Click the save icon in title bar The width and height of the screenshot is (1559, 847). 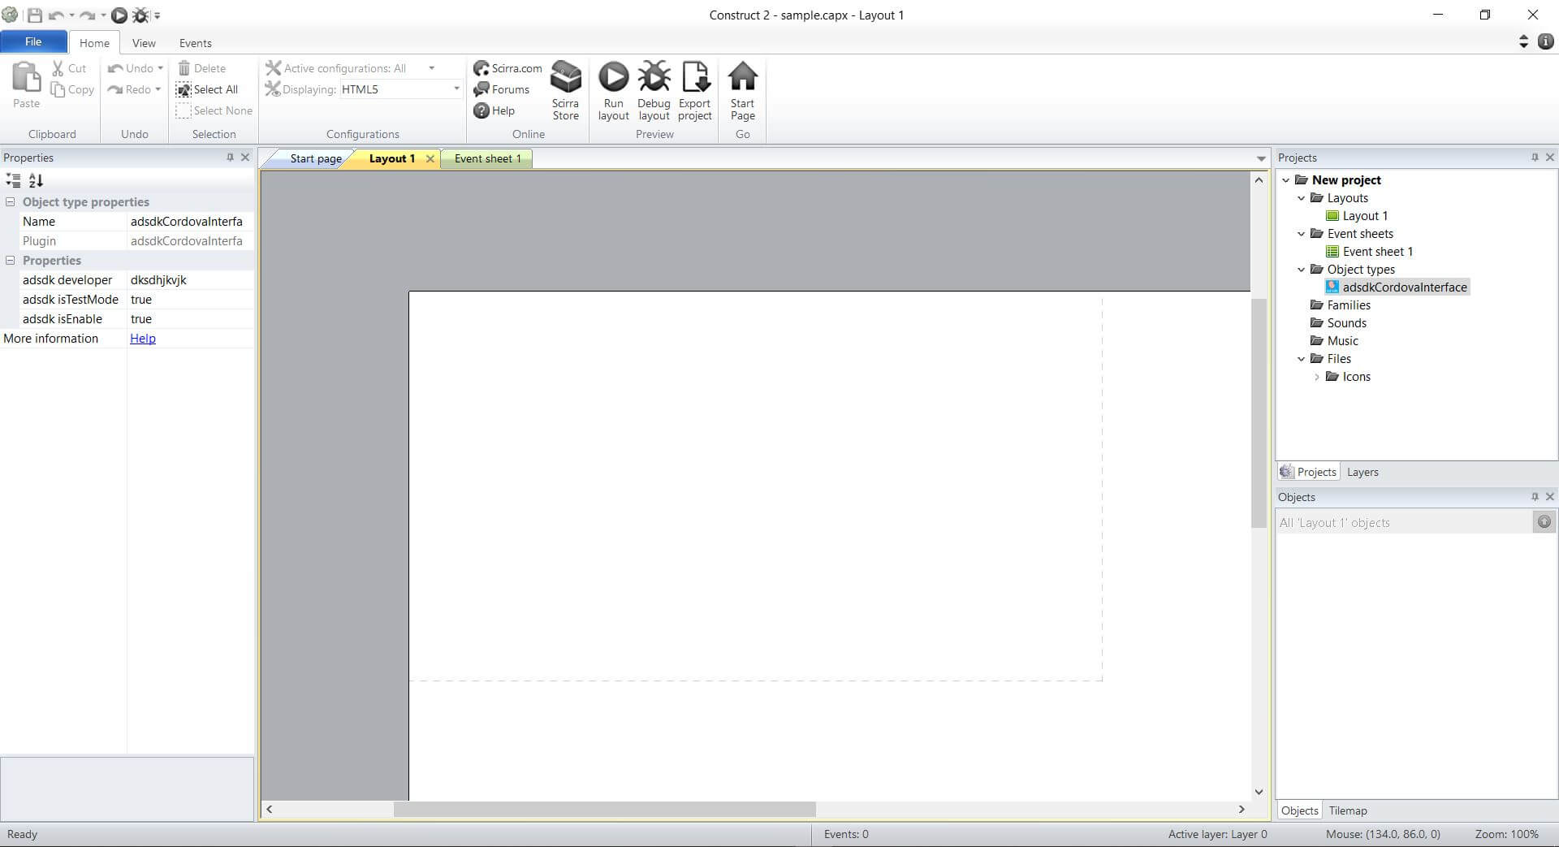click(35, 15)
